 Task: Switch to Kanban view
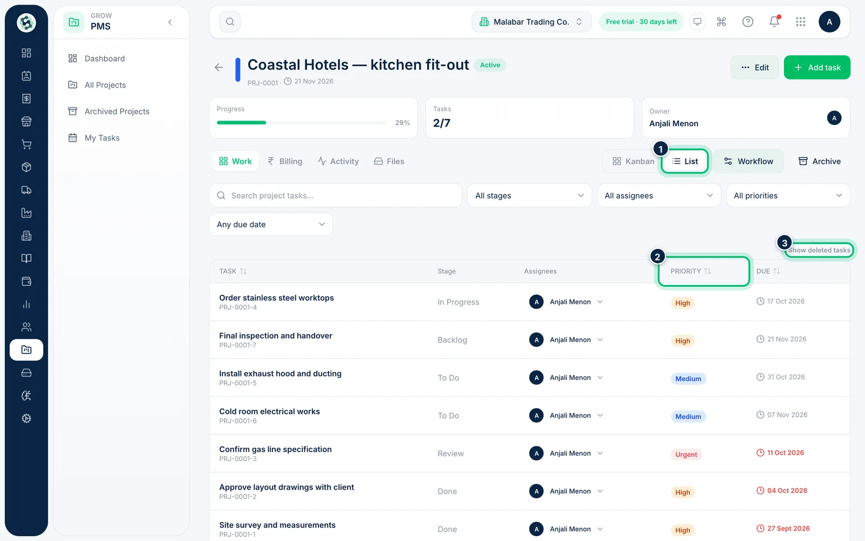tap(633, 161)
